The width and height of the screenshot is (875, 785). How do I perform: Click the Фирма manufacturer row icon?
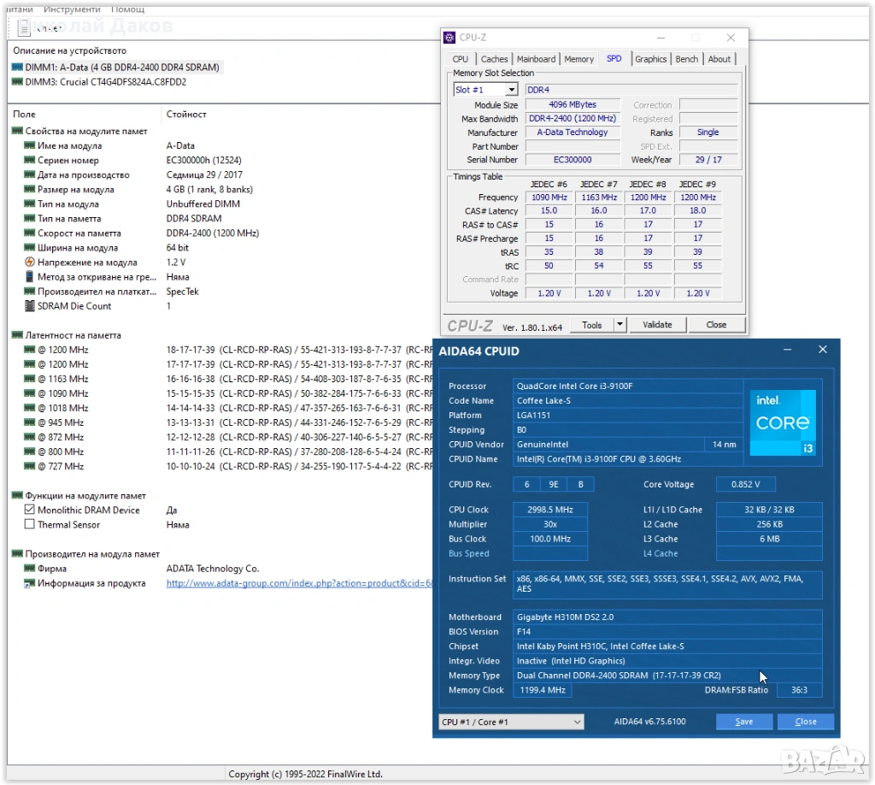click(30, 569)
